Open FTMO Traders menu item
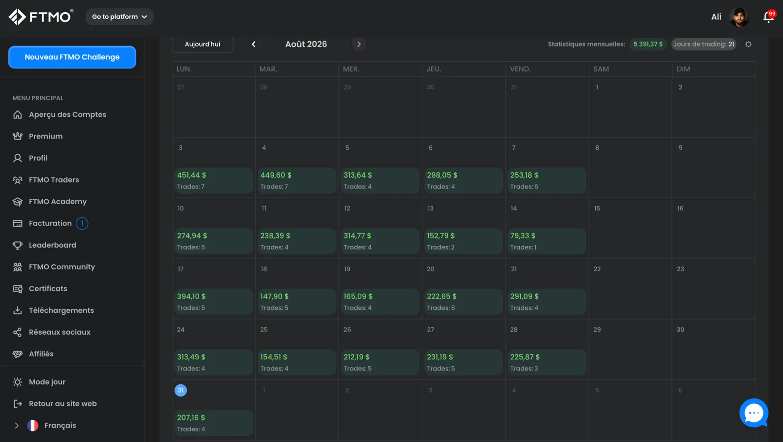 pos(54,180)
